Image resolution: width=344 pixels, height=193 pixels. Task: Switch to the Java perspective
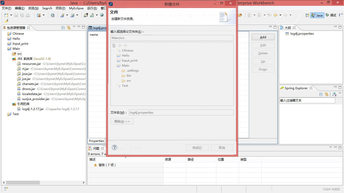tap(317, 15)
